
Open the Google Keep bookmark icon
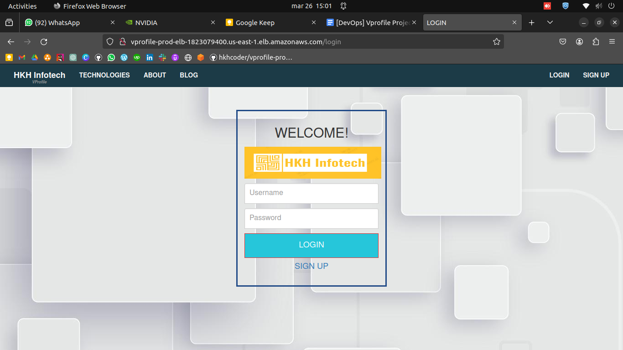9,57
